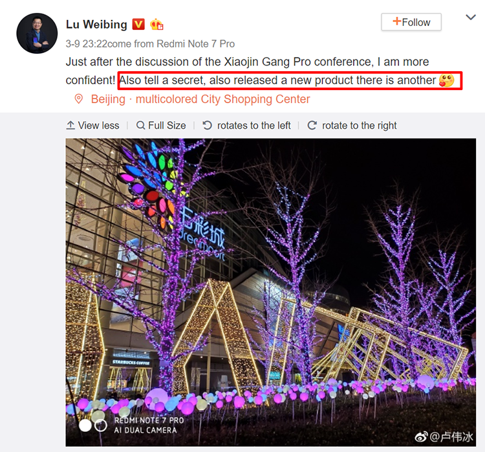Click the Weibo watermark logo on photo
The image size is (485, 452).
(422, 437)
